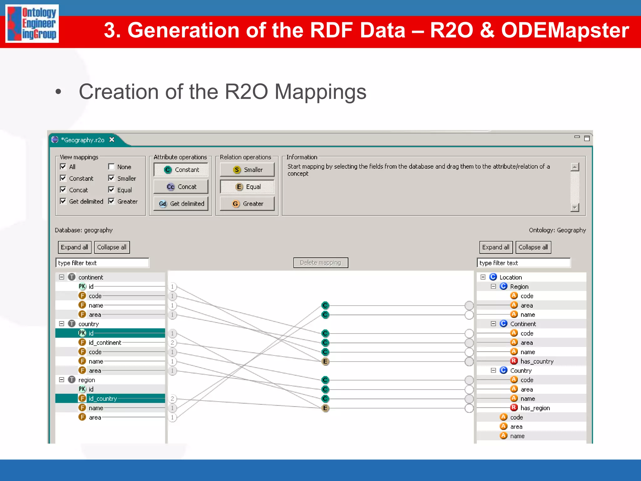Select id_country field under region table

(103, 399)
